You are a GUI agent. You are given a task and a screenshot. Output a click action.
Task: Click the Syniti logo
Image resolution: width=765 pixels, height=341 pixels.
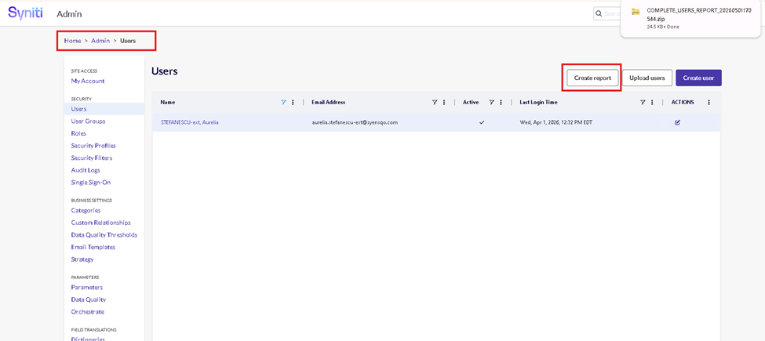tap(25, 13)
